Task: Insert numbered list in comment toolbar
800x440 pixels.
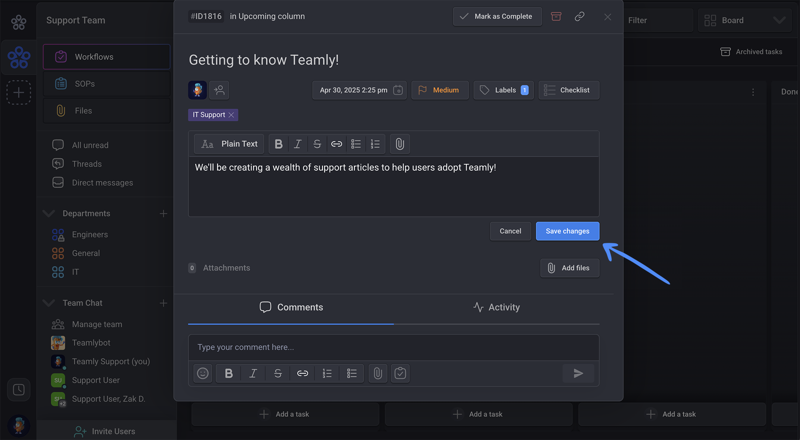Action: click(327, 373)
